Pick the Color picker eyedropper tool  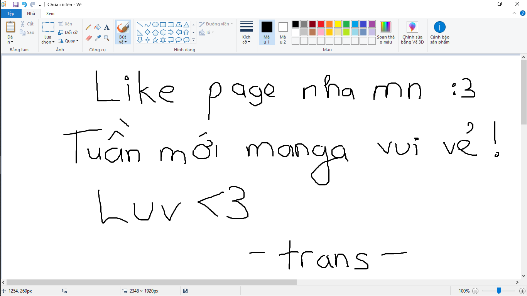pyautogui.click(x=98, y=38)
